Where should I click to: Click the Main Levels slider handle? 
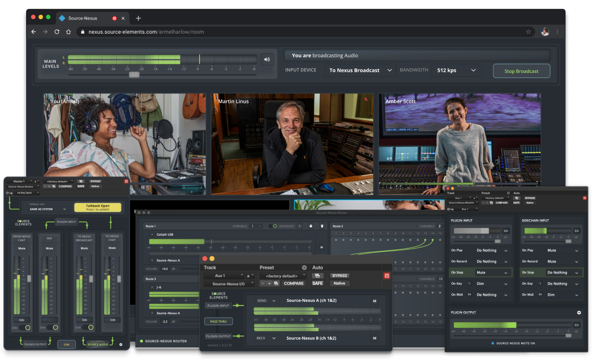click(x=134, y=74)
